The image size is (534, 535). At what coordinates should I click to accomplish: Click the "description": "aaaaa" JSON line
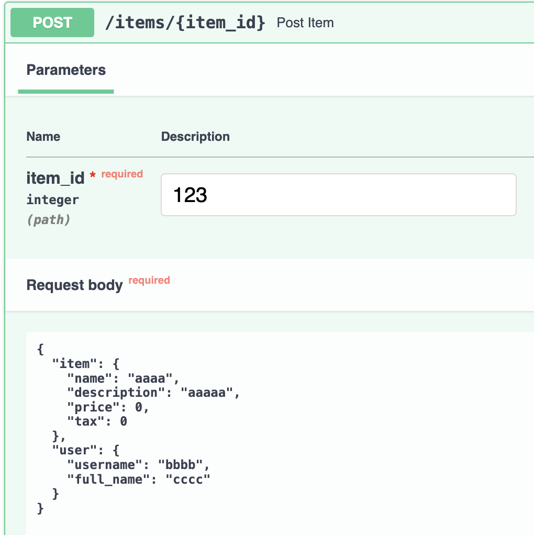(x=153, y=393)
